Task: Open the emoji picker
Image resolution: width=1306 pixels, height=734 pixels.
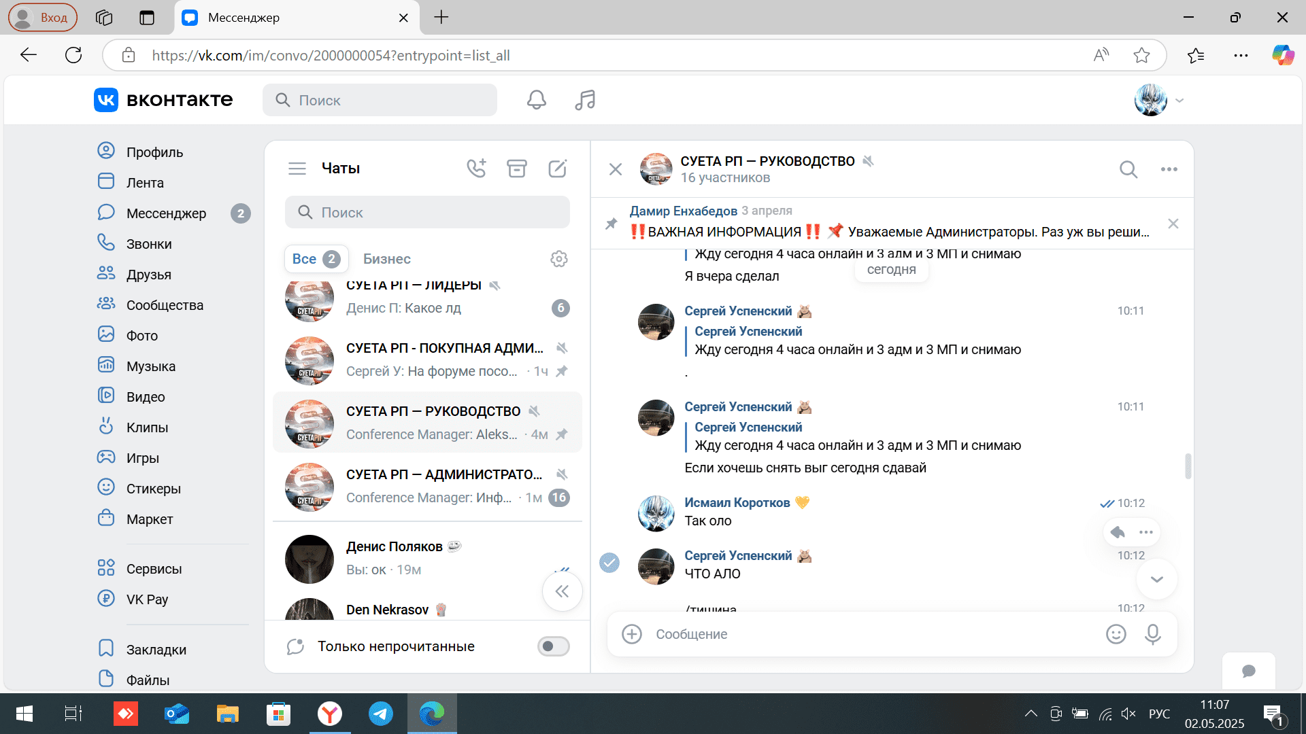Action: (1116, 634)
